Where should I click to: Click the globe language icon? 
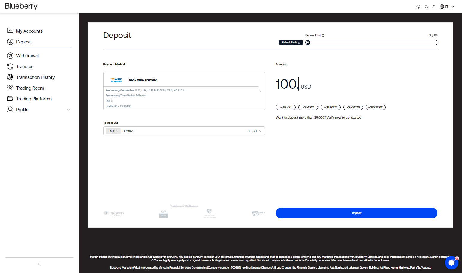[x=442, y=7]
